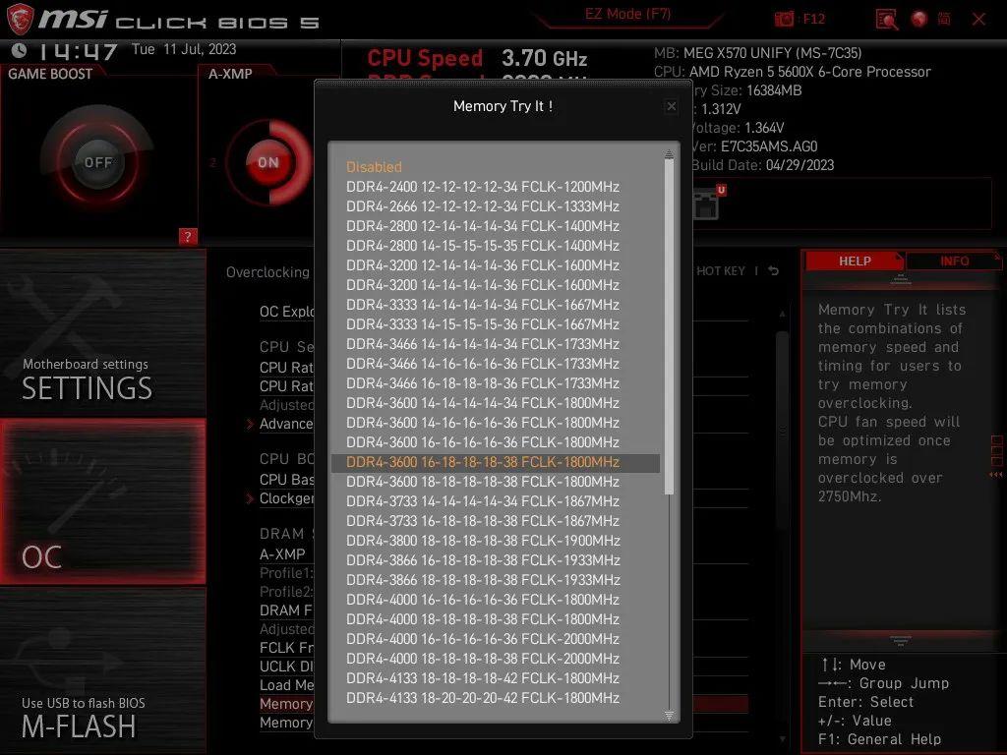
Task: Open the INFO tab
Action: (x=954, y=261)
